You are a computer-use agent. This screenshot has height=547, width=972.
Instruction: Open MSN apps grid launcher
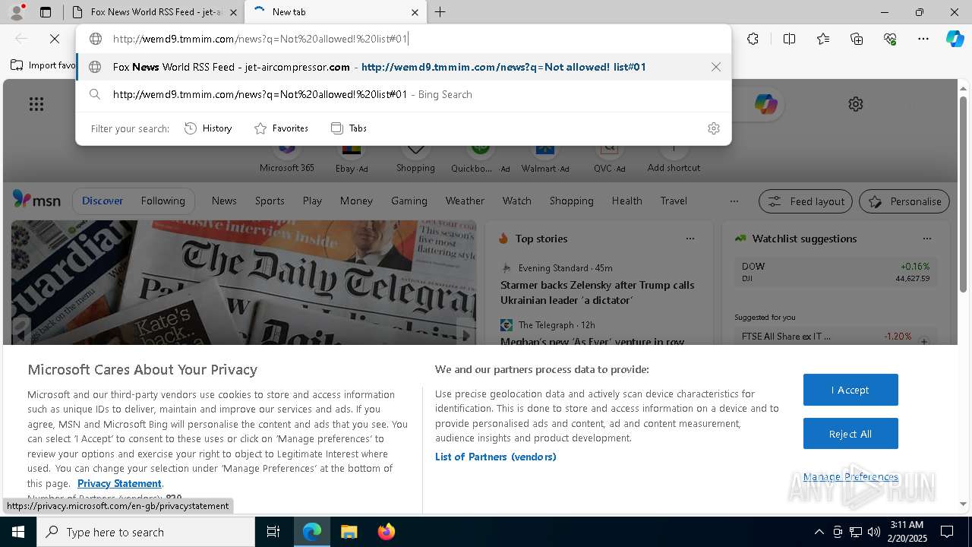(x=36, y=104)
